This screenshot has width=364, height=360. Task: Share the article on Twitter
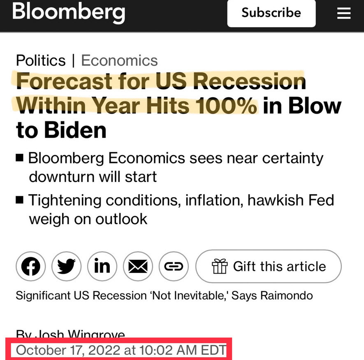coord(66,266)
